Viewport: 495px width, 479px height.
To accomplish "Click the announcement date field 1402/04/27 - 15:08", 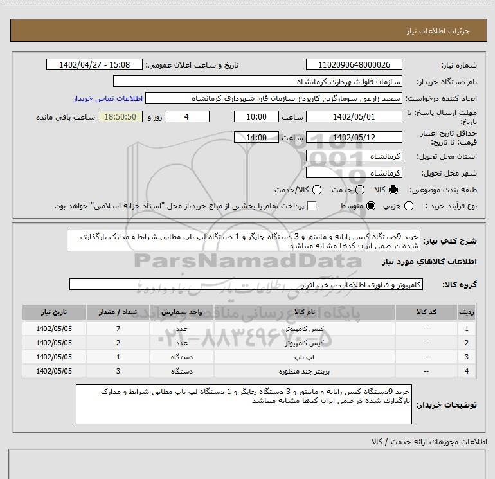I will (94, 65).
